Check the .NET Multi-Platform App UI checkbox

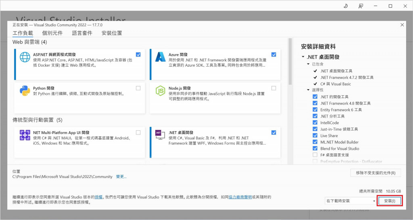[x=138, y=132]
